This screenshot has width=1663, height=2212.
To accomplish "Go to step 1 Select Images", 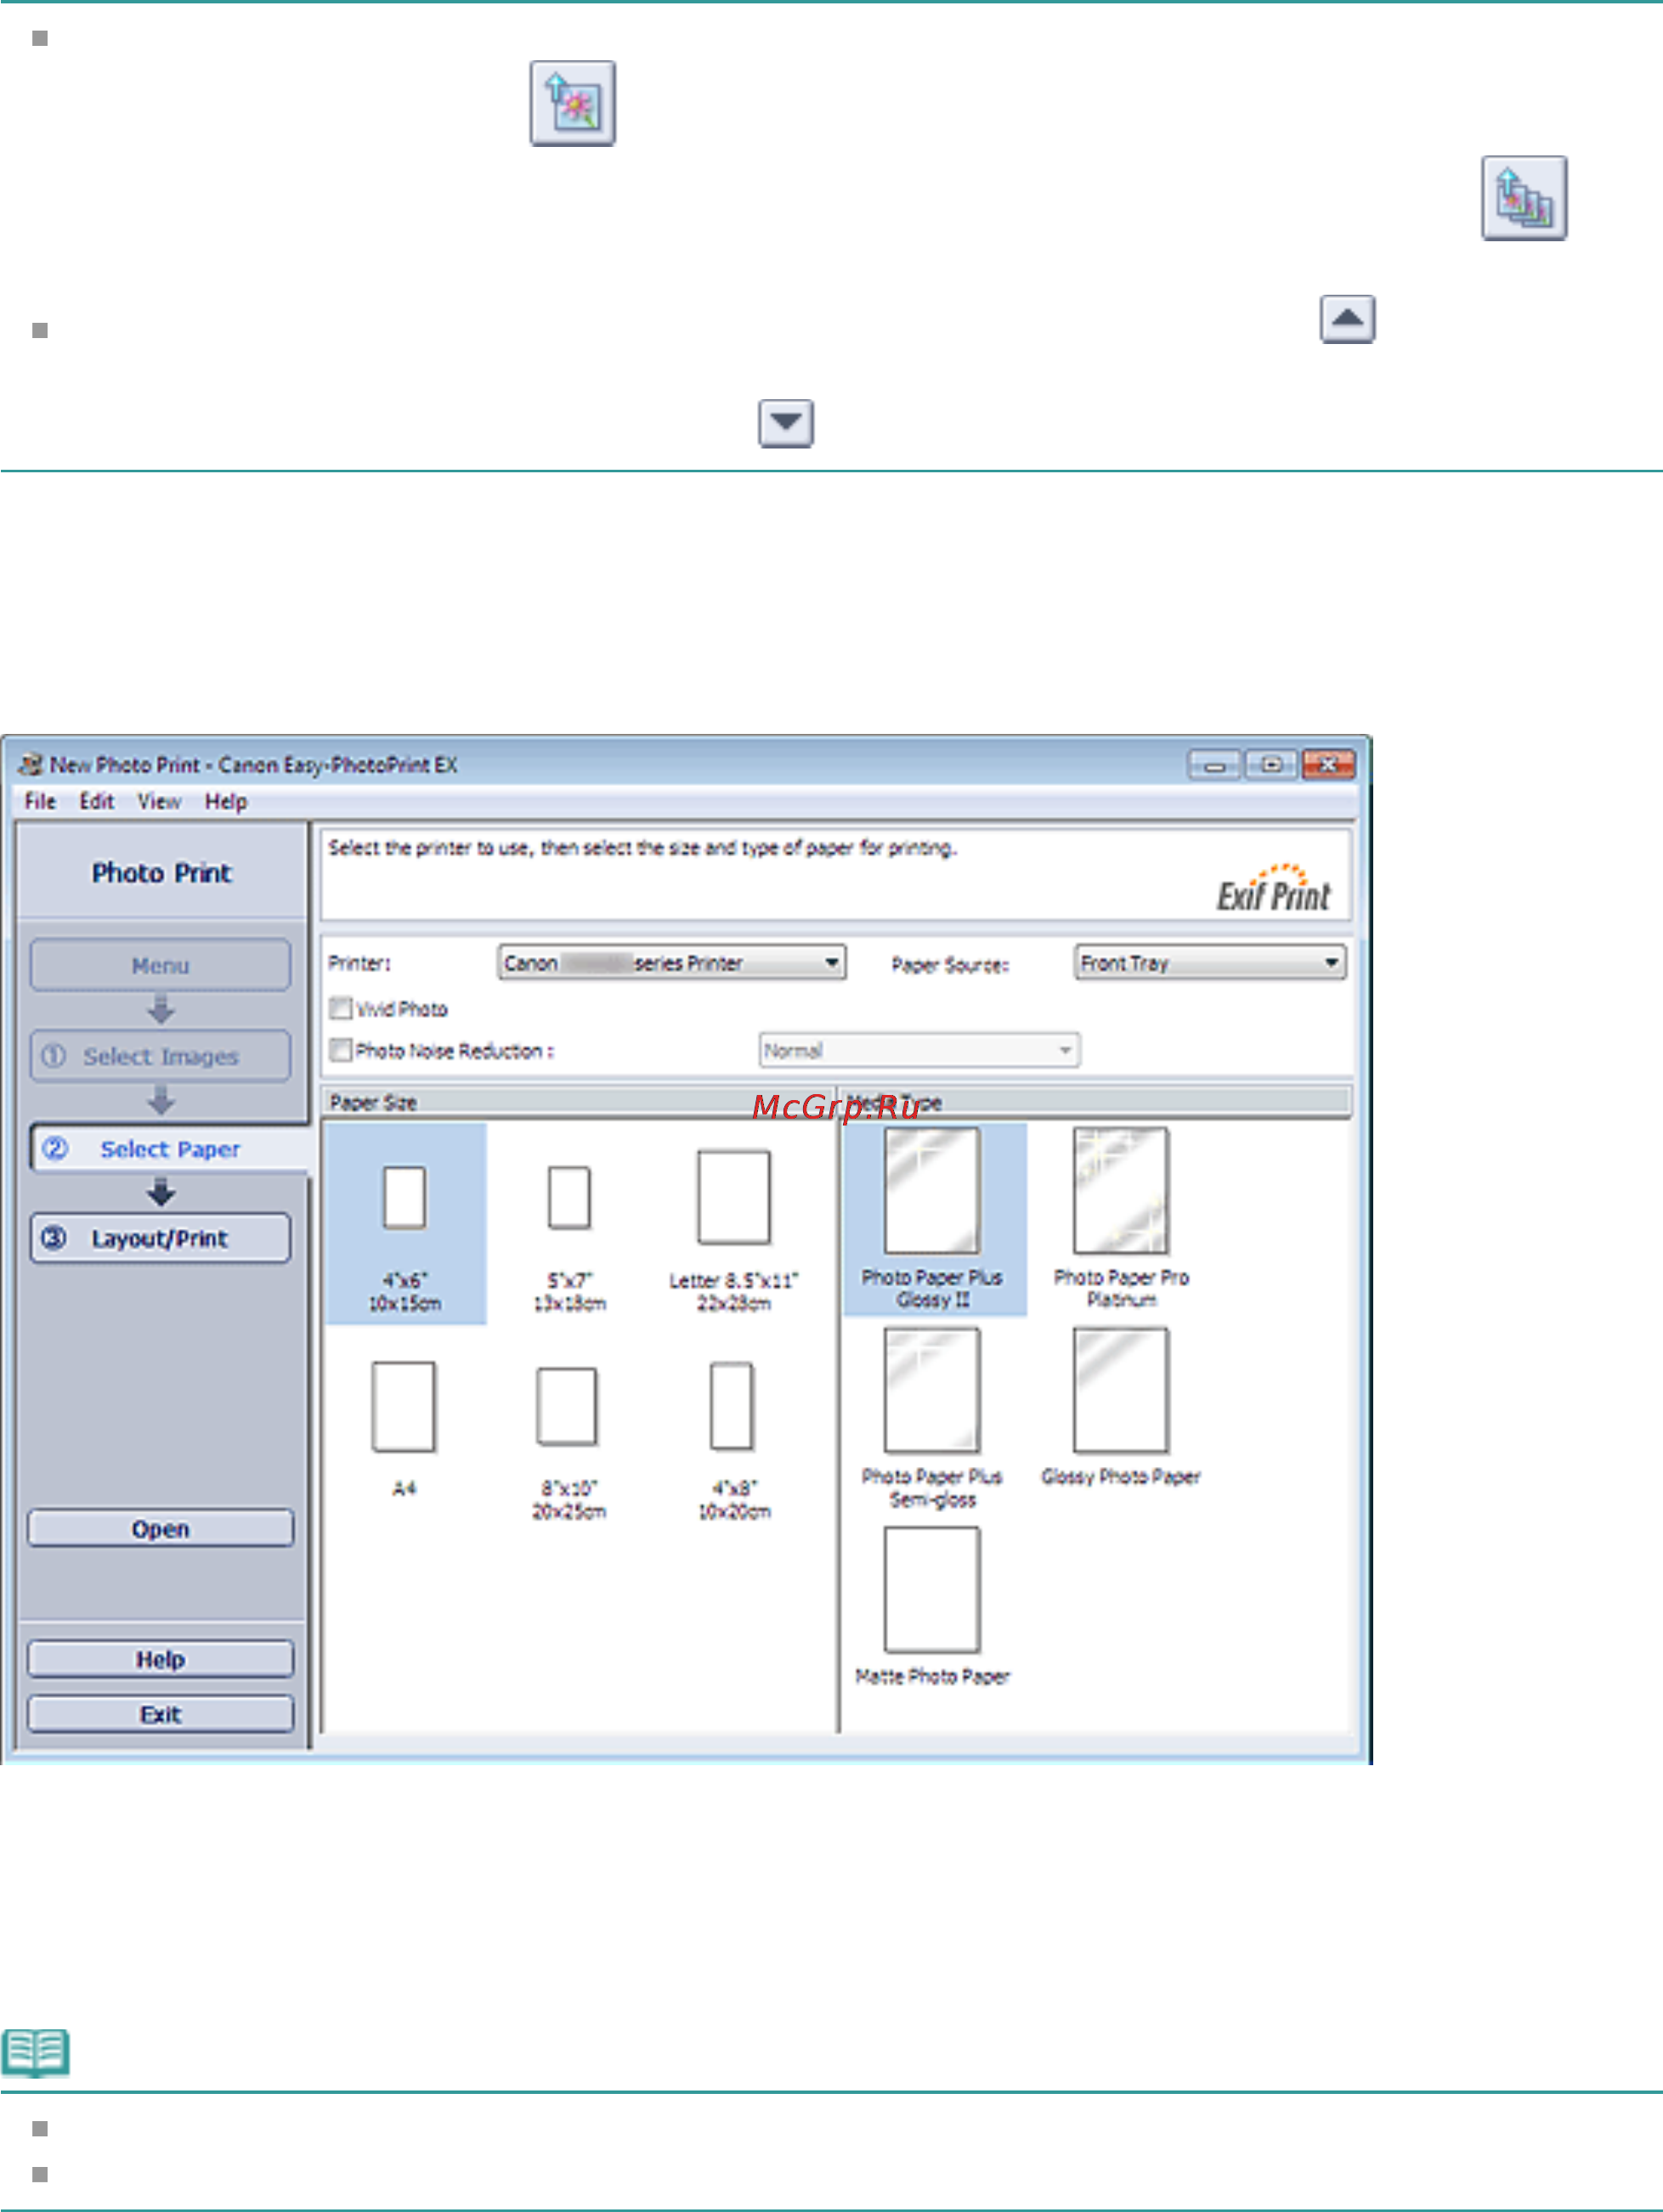I will click(x=160, y=1056).
